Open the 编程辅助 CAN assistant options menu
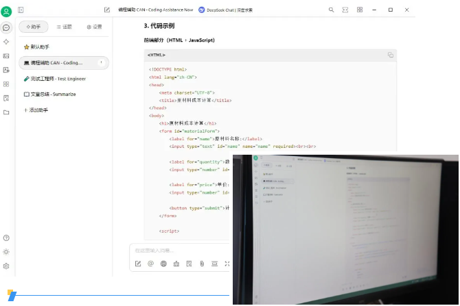 [x=102, y=62]
